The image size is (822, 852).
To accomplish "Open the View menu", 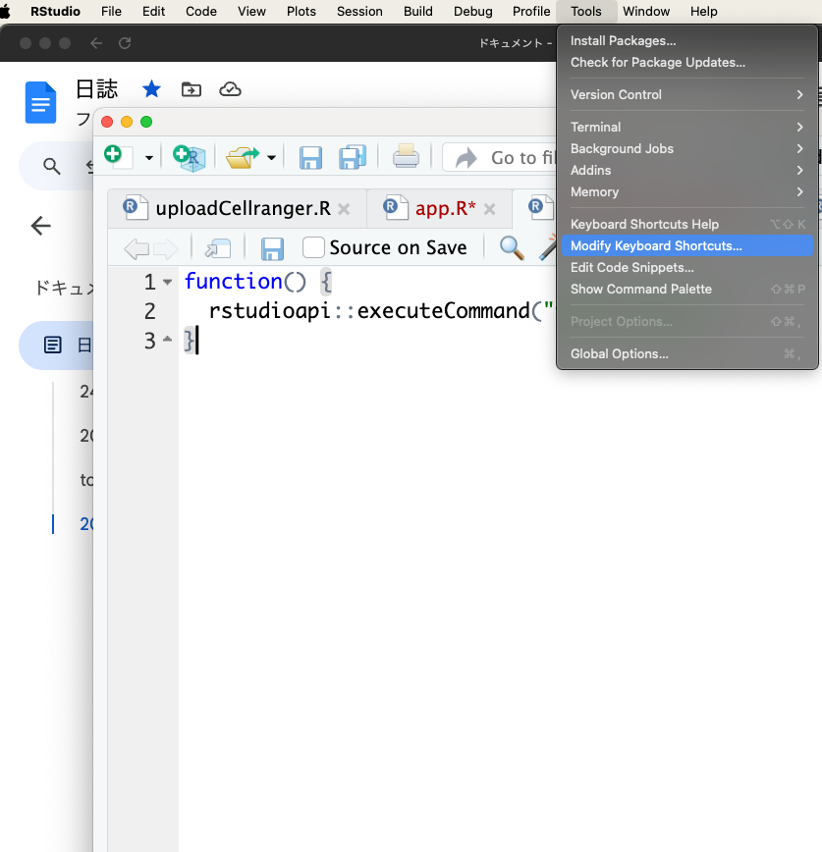I will 251,12.
